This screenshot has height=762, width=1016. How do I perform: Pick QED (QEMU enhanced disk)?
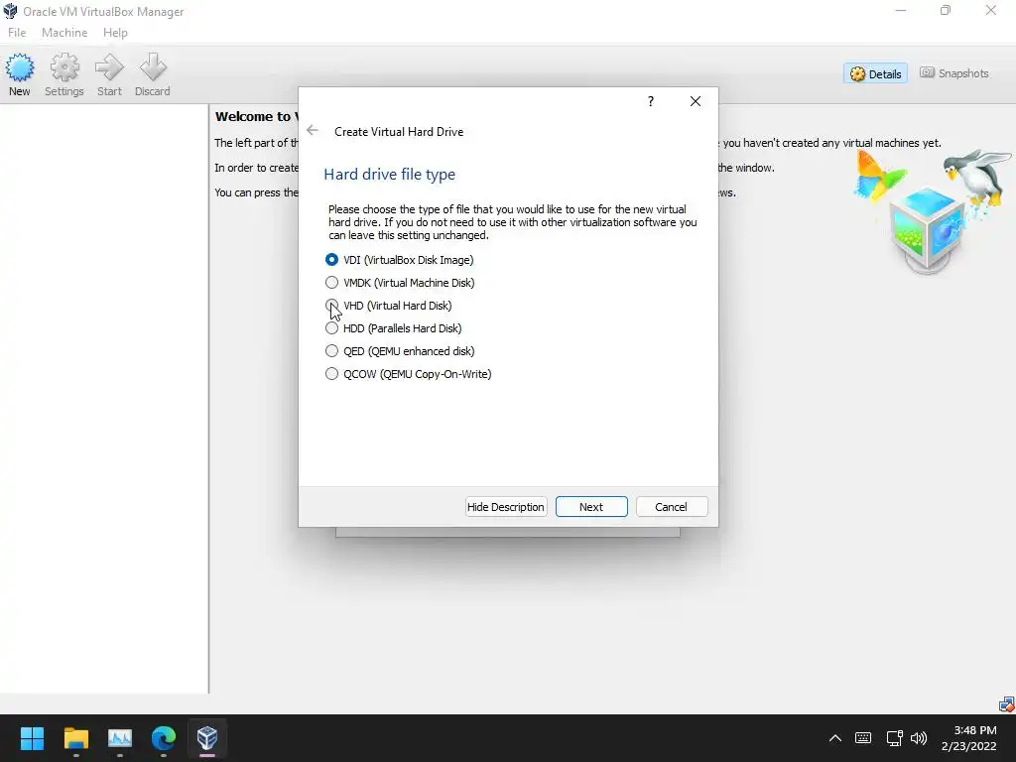point(400,351)
